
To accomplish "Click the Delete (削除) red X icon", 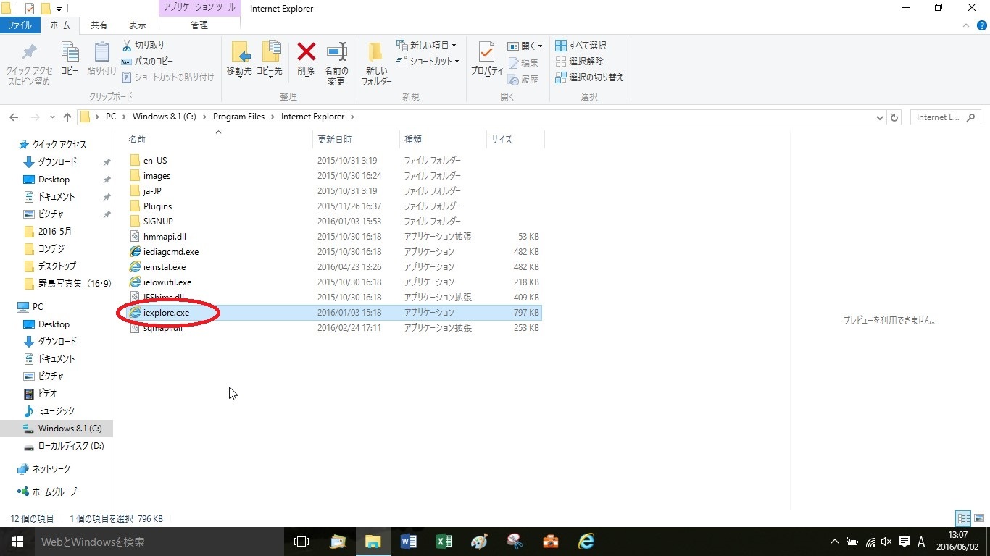I will [x=307, y=52].
